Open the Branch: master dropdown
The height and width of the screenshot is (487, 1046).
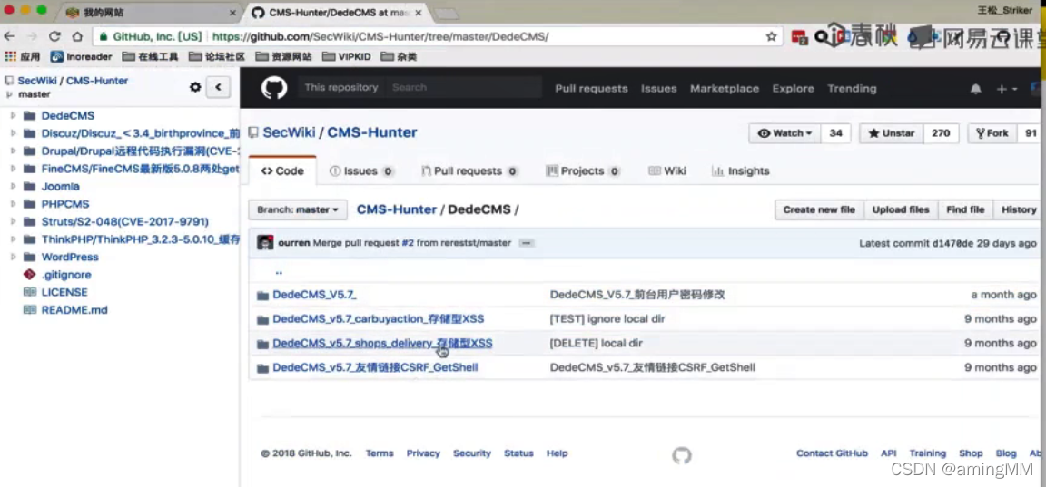click(x=298, y=209)
